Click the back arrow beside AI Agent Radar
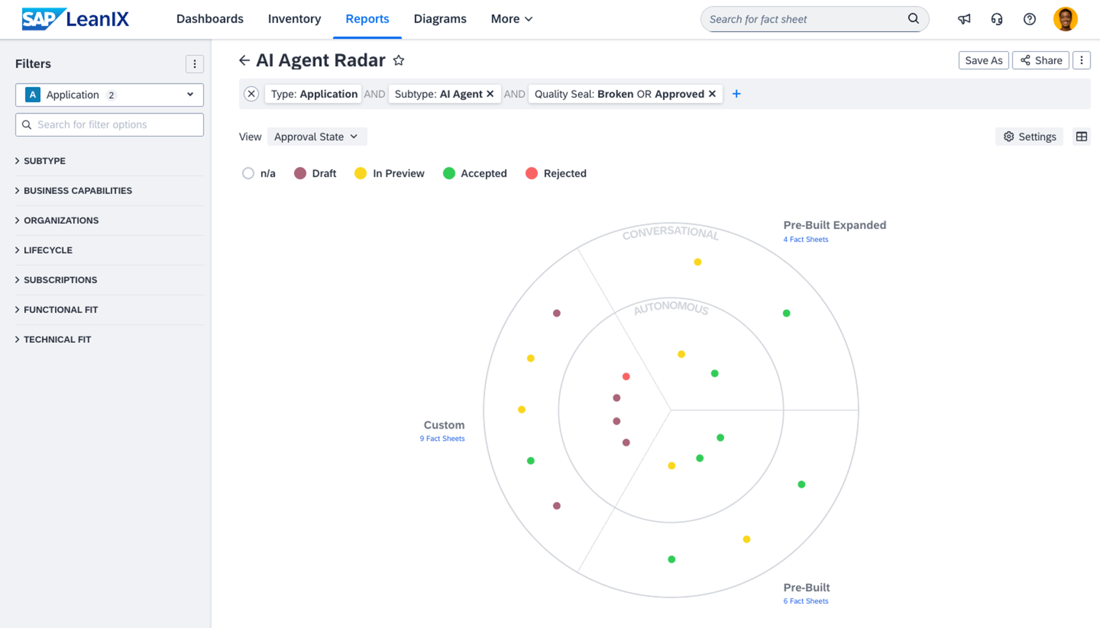The width and height of the screenshot is (1100, 628). [x=244, y=60]
